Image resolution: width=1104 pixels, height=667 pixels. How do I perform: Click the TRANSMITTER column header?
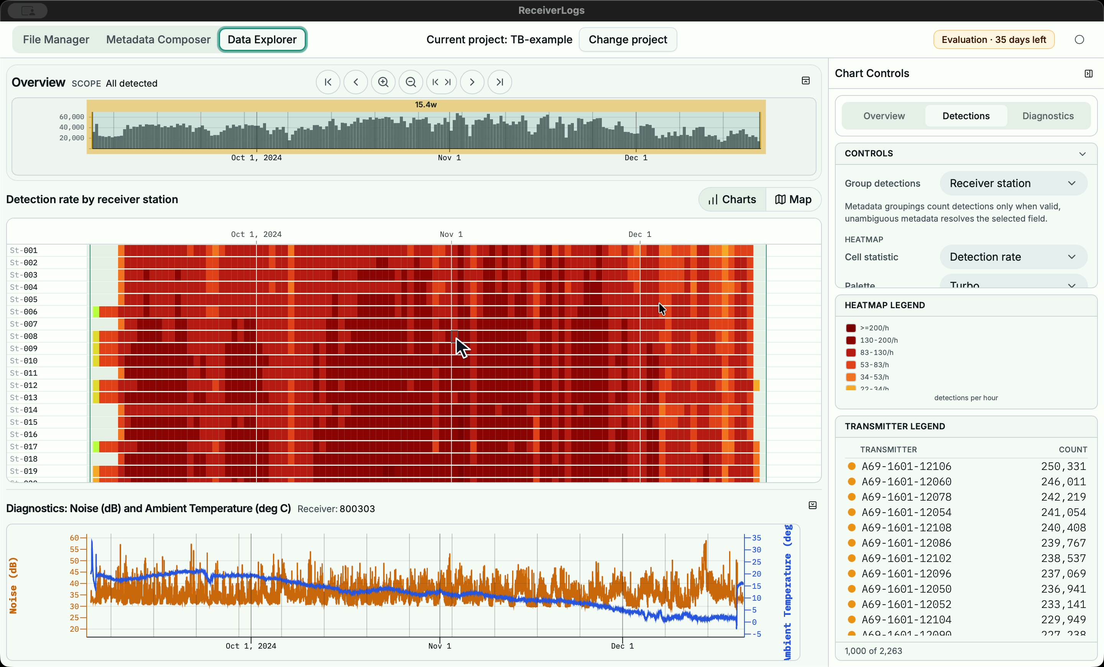888,449
